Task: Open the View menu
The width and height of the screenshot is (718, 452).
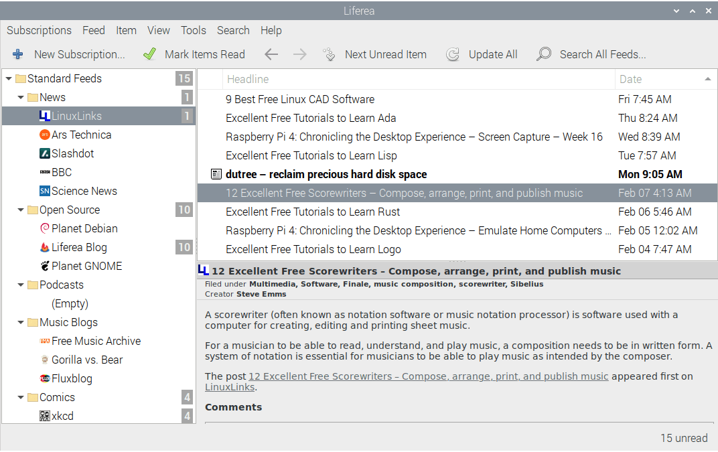Action: click(x=159, y=31)
